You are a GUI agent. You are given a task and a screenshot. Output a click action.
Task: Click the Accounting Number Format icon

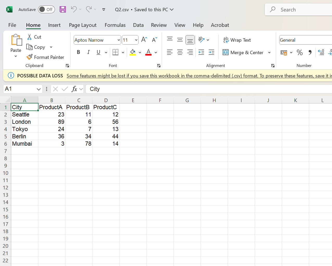click(x=284, y=53)
